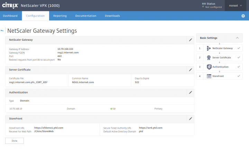The height and width of the screenshot is (166, 249).
Task: Go to the Documentation tab
Action: (85, 16)
